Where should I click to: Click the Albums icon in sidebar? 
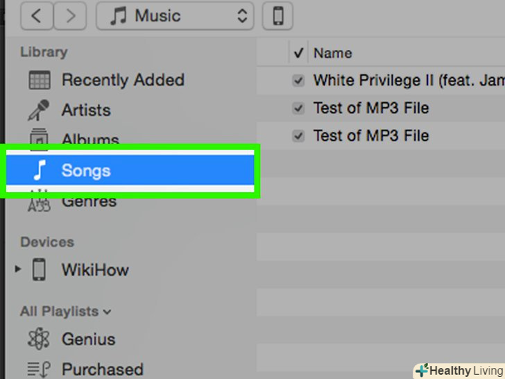pos(39,139)
